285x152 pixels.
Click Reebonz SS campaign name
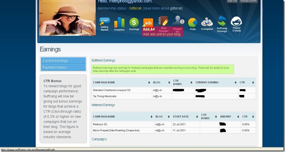coord(100,125)
